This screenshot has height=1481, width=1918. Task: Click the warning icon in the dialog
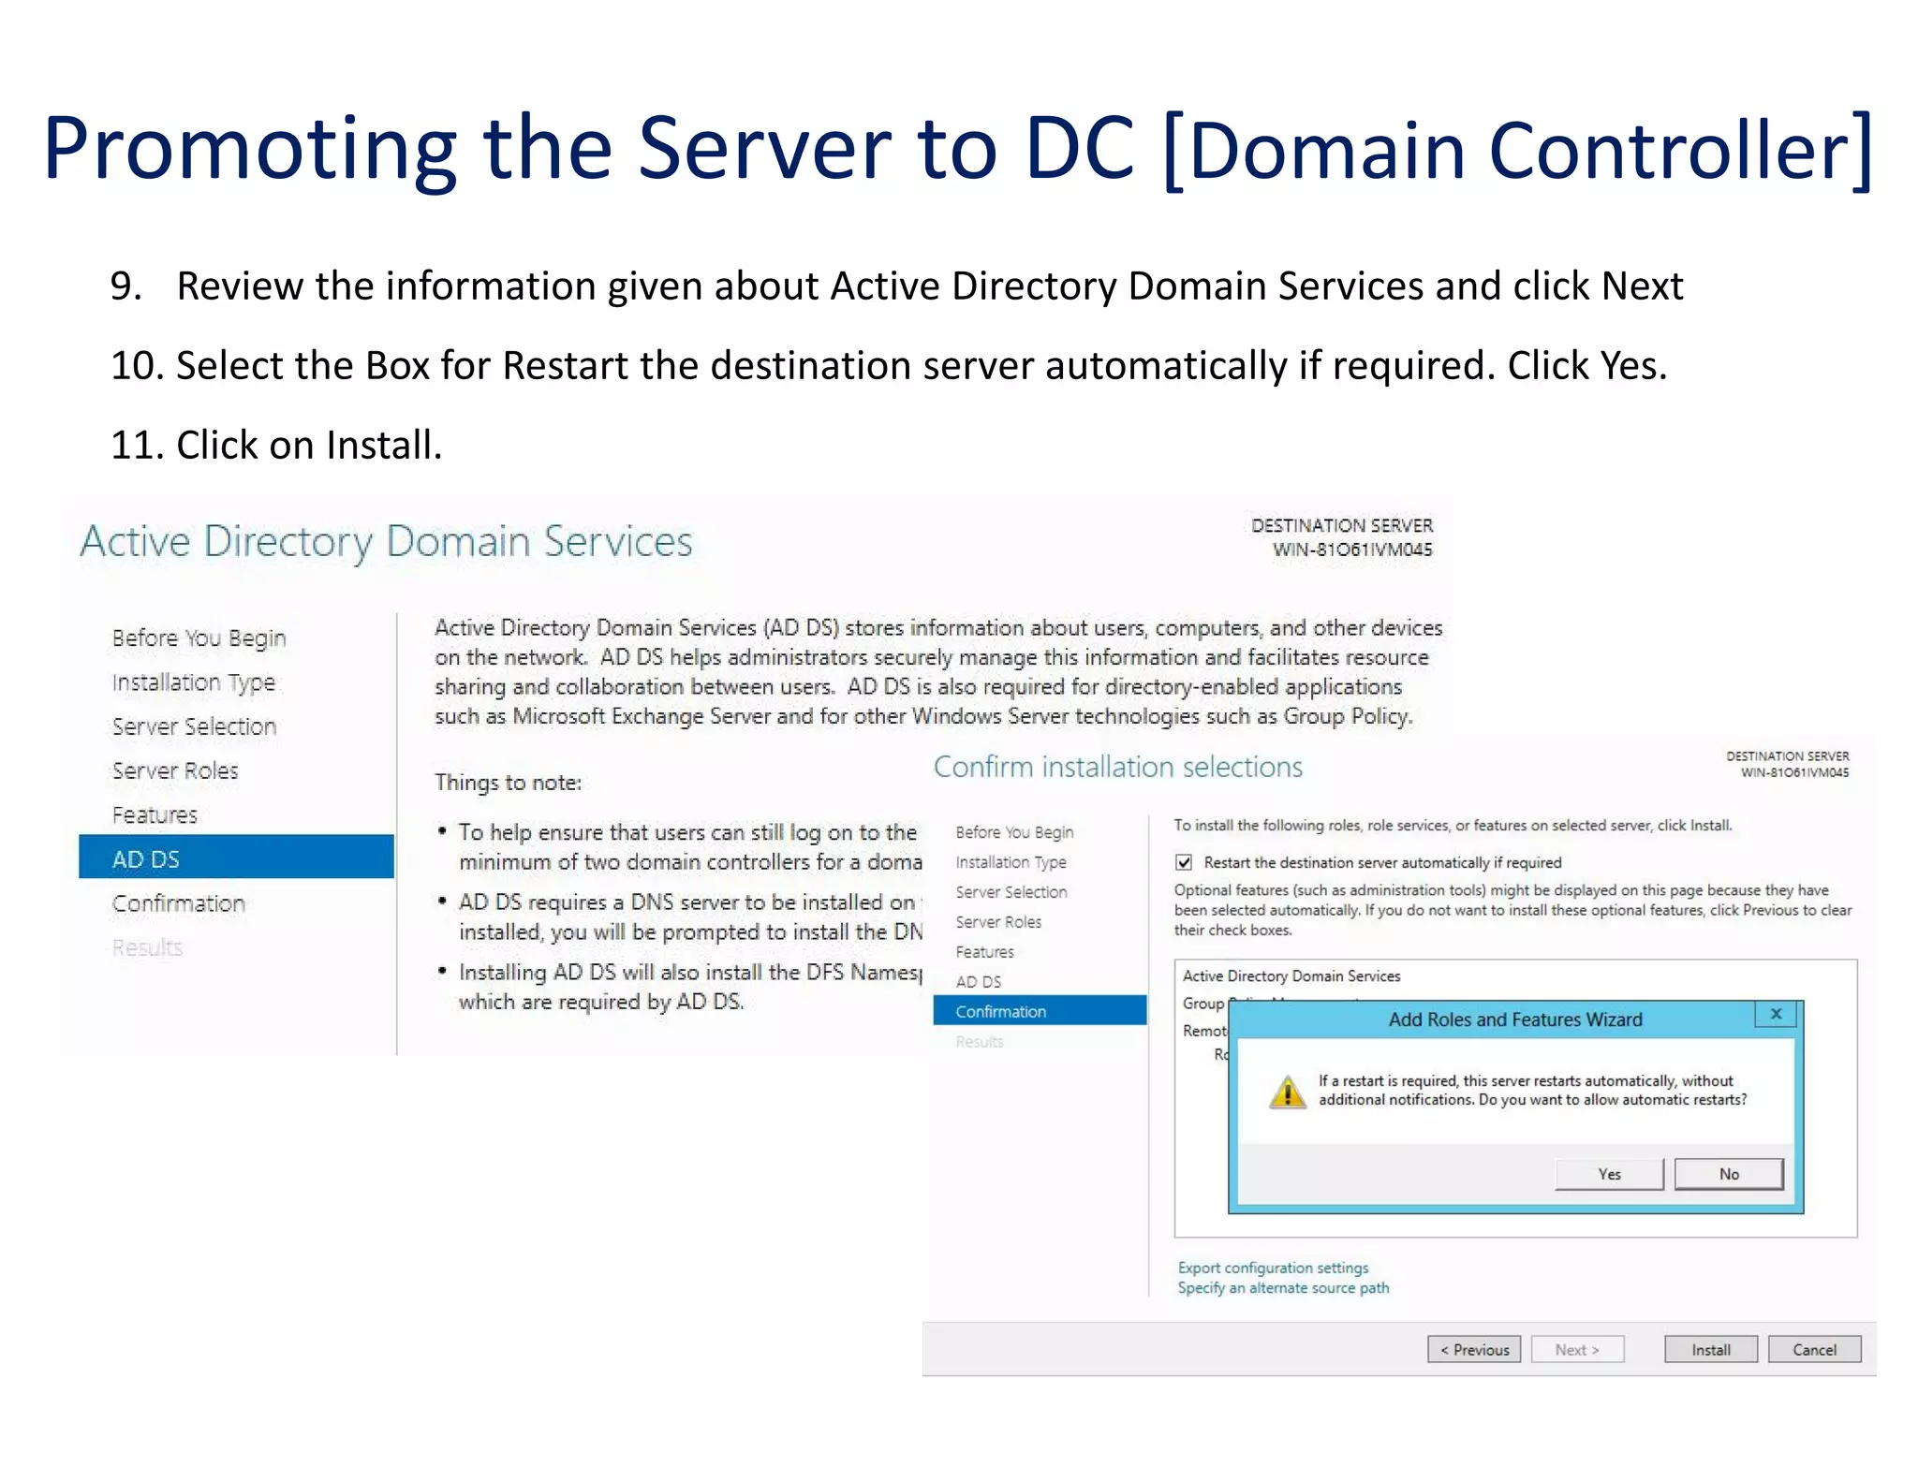click(x=1288, y=1091)
